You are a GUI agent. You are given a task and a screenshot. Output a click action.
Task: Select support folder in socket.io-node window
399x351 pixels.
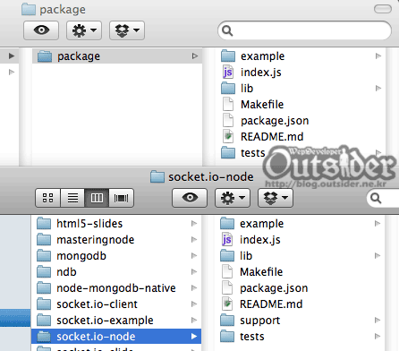[x=301, y=321]
